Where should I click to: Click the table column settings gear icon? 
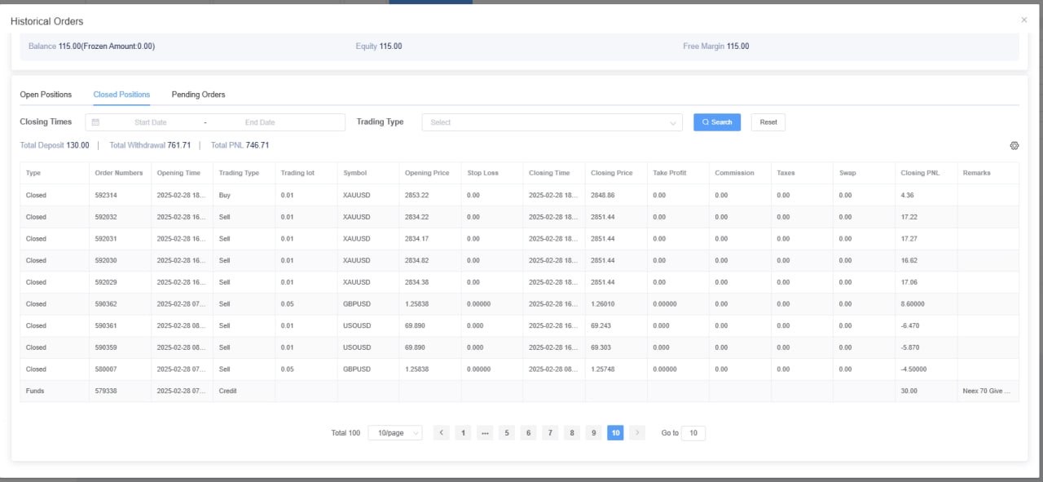(1014, 145)
